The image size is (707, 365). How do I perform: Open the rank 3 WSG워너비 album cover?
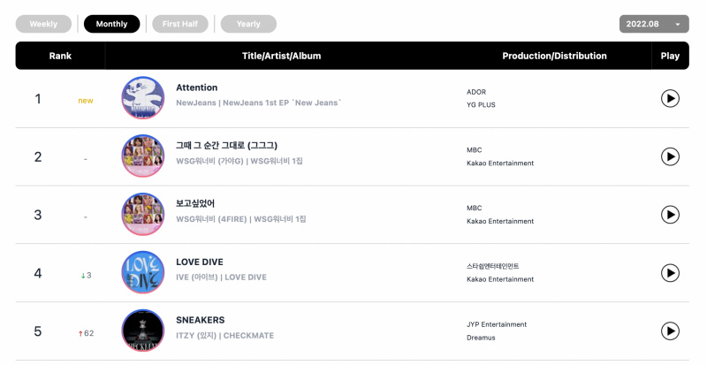pyautogui.click(x=143, y=214)
